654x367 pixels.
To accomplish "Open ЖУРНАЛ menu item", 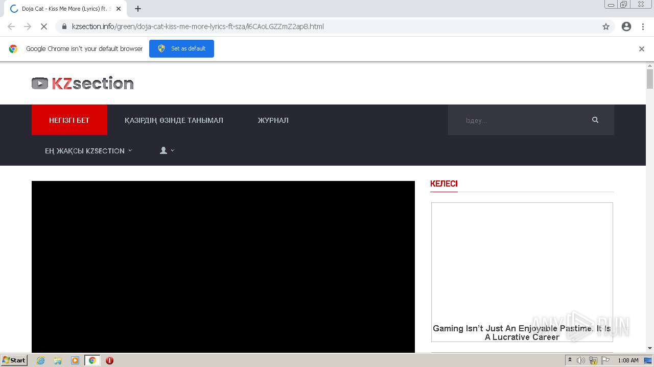I will [x=273, y=120].
